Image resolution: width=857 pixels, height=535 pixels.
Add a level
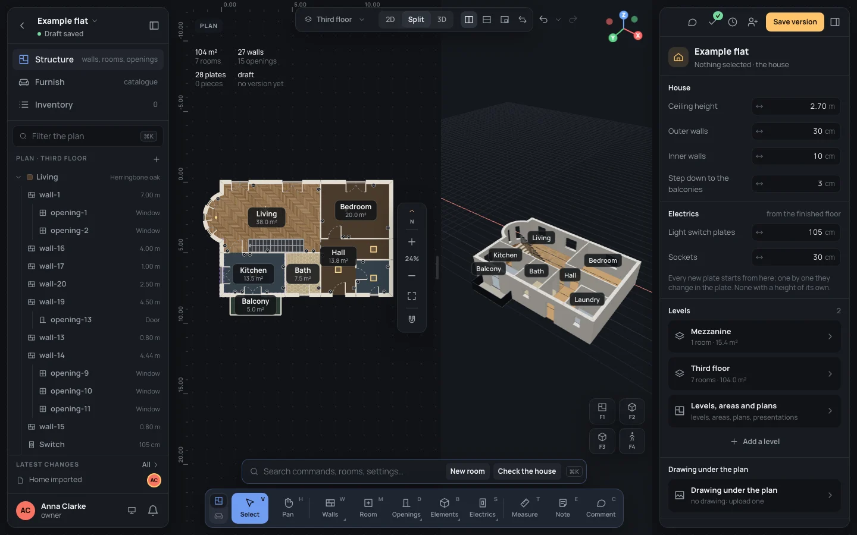(755, 442)
